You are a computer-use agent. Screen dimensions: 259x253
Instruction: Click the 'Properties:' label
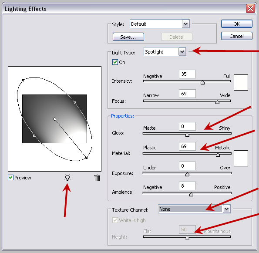(122, 116)
